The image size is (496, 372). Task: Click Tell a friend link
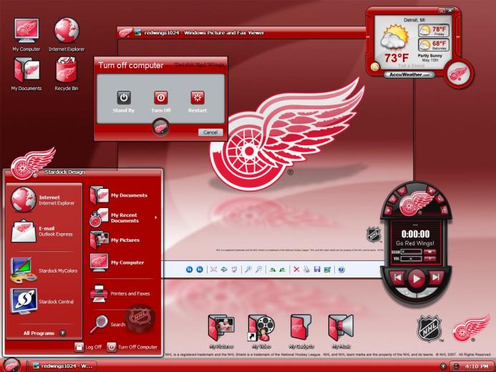click(412, 66)
